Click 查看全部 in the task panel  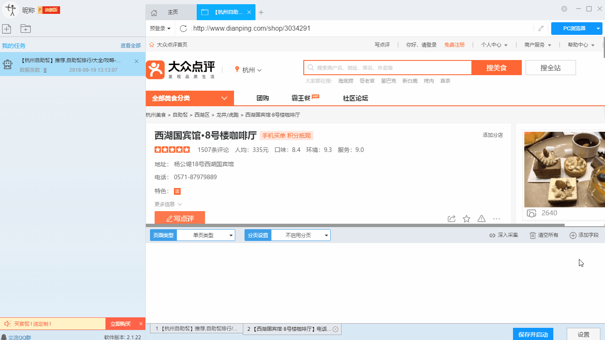click(131, 46)
